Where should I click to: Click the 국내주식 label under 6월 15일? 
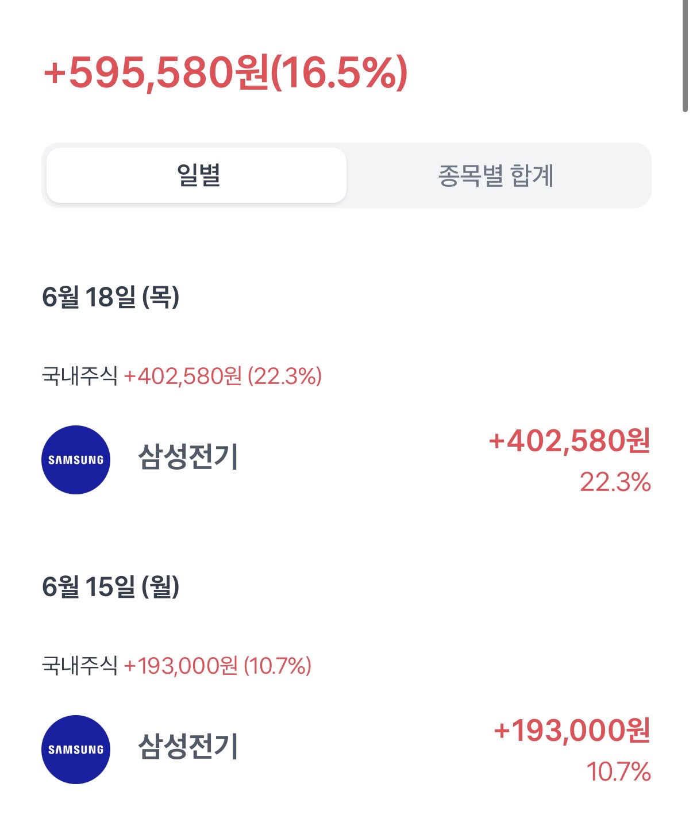click(80, 666)
